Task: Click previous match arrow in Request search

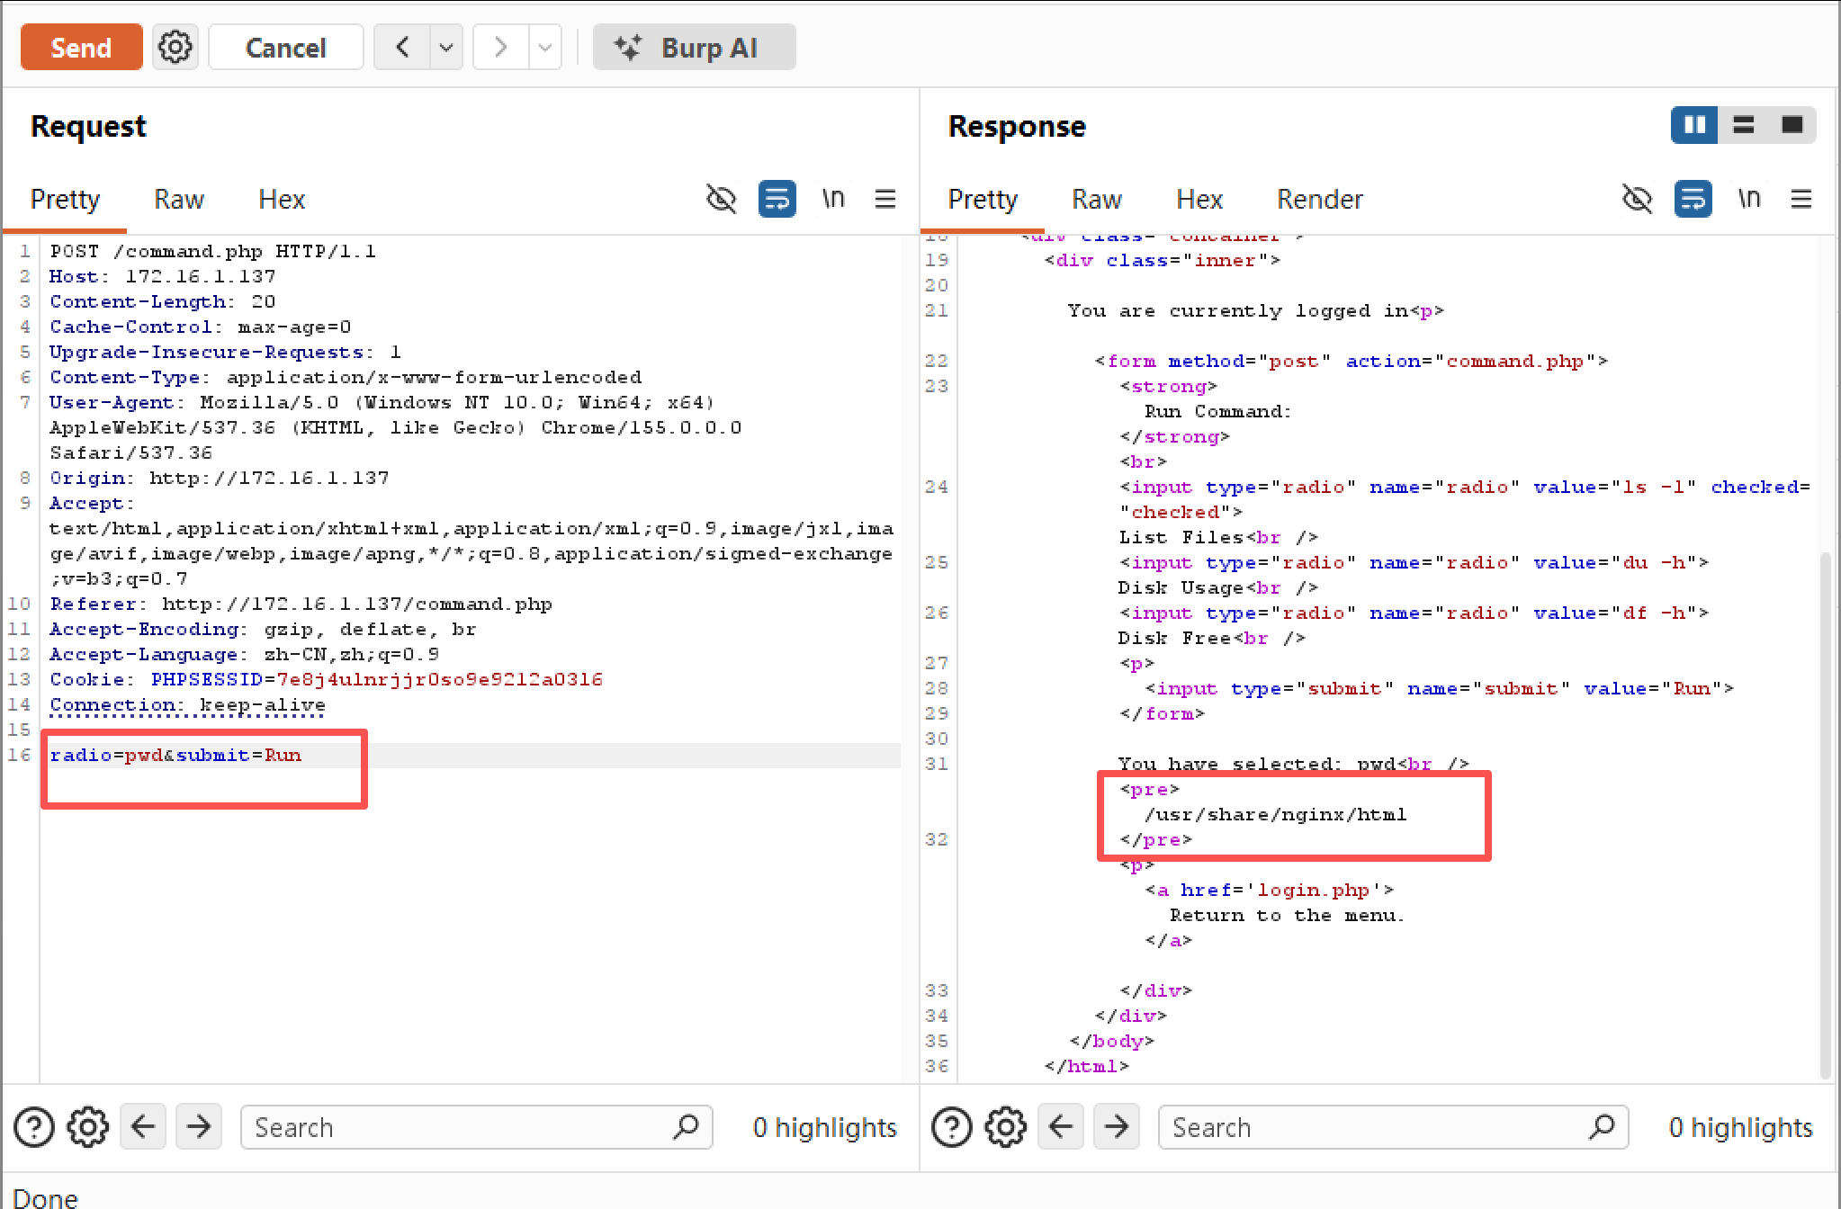Action: tap(143, 1127)
